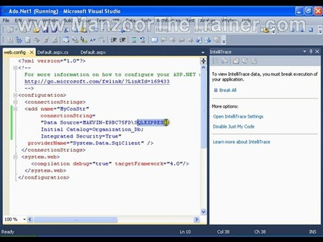
Task: Click the Ready status text
Action: (7, 232)
